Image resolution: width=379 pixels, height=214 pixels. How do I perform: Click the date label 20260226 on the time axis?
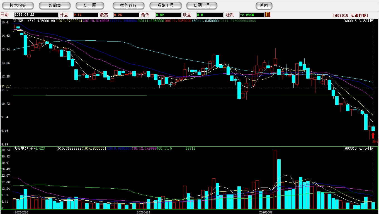point(21,212)
